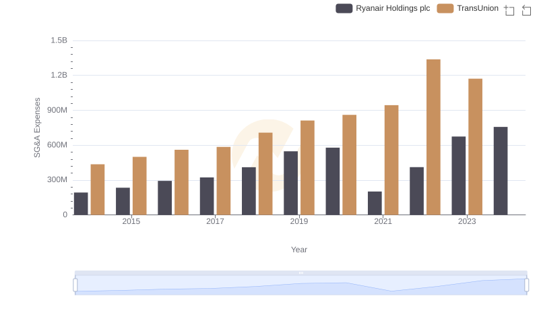Click the zoom reset back icon
Screen dimensions: 539x311
coord(526,10)
